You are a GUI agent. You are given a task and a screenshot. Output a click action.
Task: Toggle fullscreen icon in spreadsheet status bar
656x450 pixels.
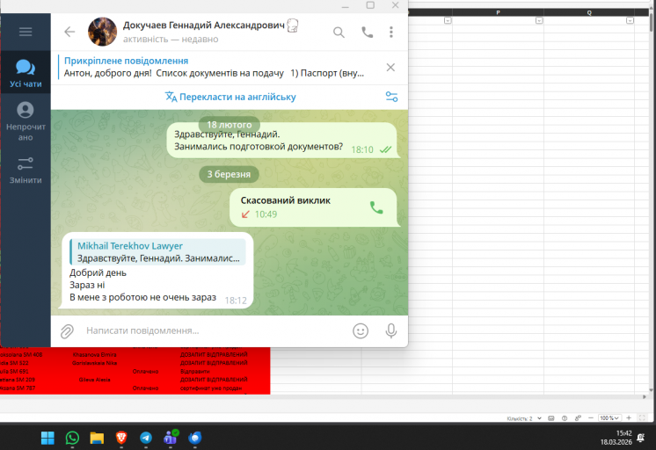(x=642, y=418)
